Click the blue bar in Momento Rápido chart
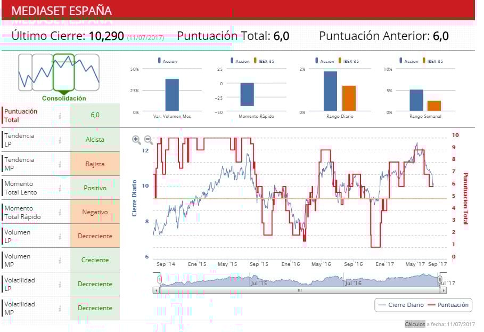Image resolution: width=484 pixels, height=332 pixels. pos(247,94)
